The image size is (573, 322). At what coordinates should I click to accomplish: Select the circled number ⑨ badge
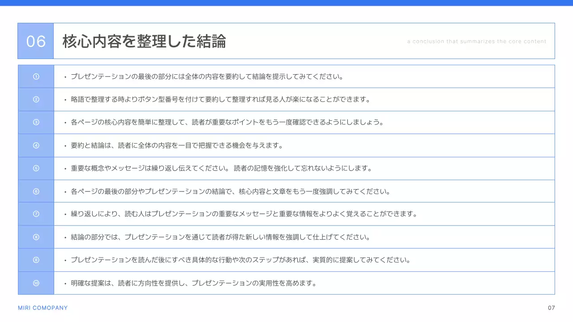35,260
